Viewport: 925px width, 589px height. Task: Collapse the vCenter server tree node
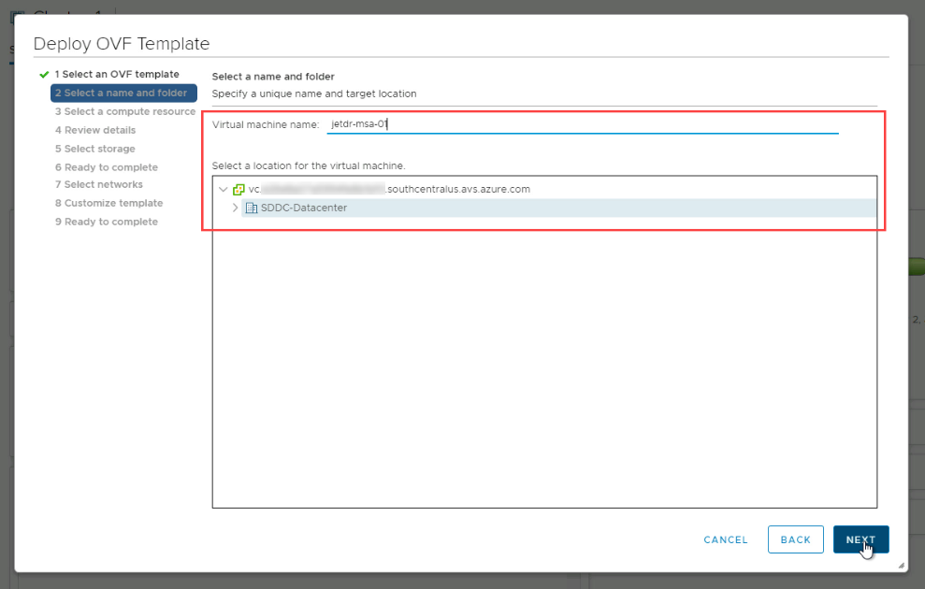[223, 189]
